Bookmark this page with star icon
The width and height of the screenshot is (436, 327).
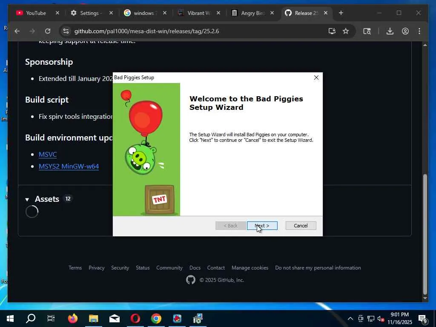pos(346,31)
